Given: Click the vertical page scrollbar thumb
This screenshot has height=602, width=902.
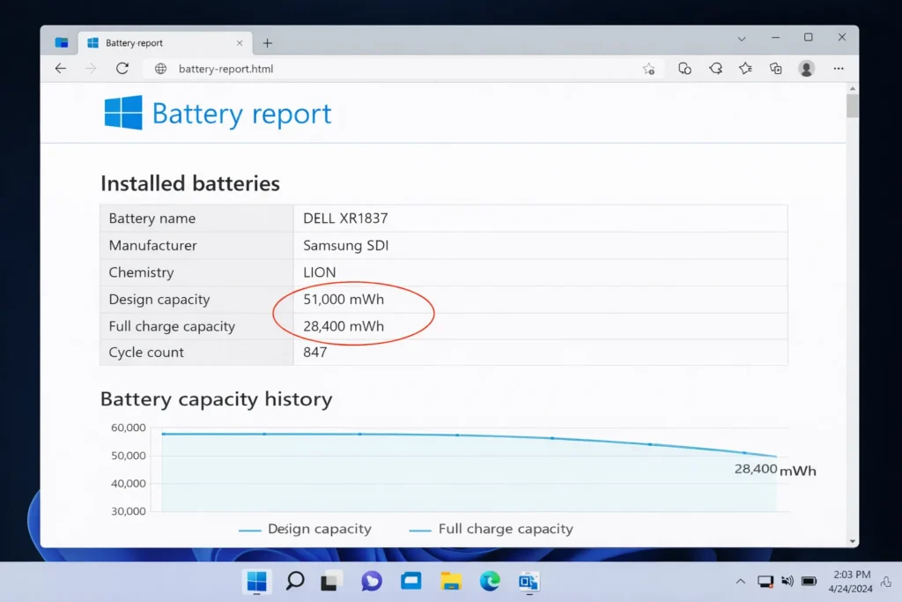Looking at the screenshot, I should coord(852,106).
